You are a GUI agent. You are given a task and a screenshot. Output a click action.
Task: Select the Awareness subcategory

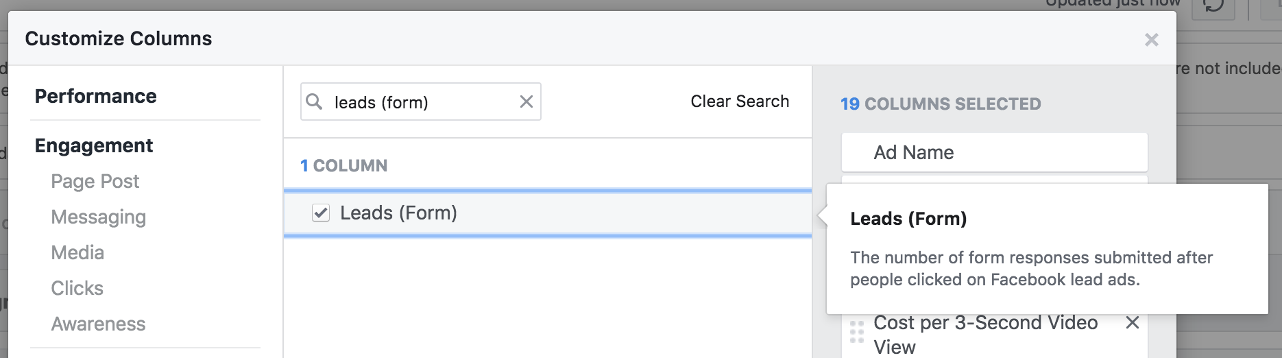(99, 324)
